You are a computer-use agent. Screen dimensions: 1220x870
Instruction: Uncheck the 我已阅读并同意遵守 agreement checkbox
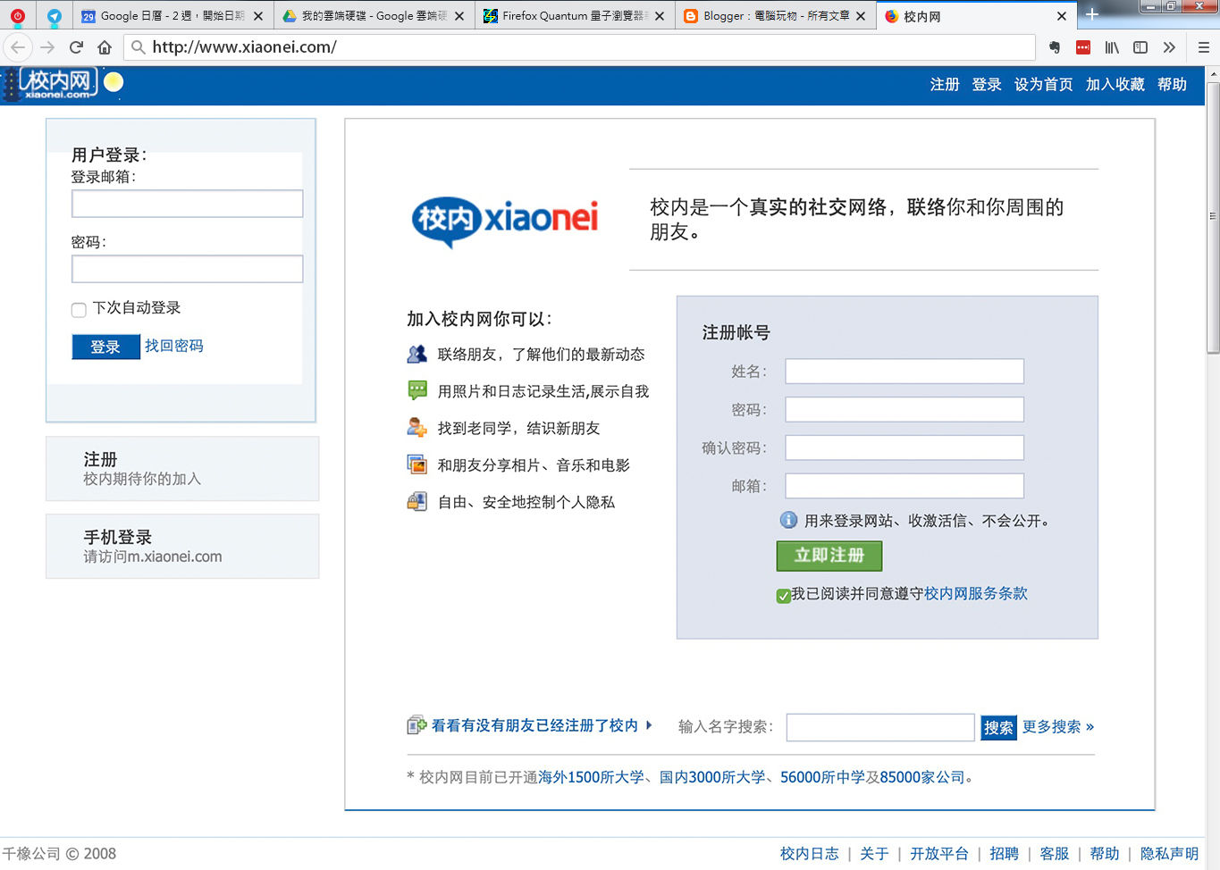[x=784, y=595]
